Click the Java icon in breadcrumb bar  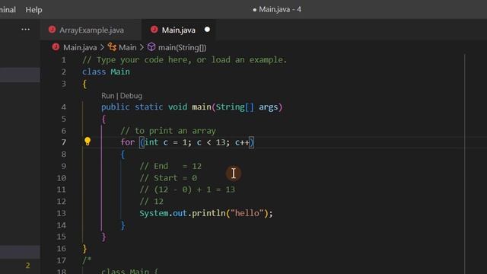[56, 47]
